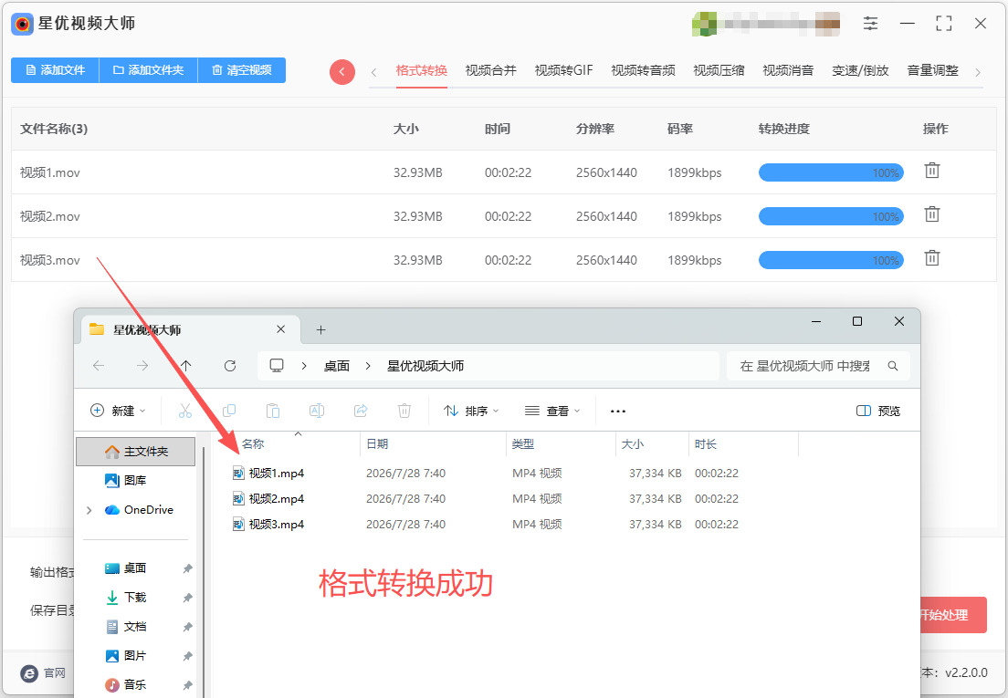Viewport: 1008px width, 698px height.
Task: Go forward in File Explorer
Action: tap(142, 366)
